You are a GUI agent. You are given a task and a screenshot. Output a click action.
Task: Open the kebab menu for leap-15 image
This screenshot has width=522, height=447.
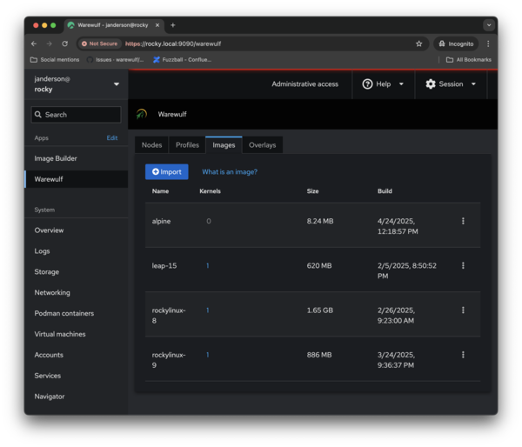point(463,265)
